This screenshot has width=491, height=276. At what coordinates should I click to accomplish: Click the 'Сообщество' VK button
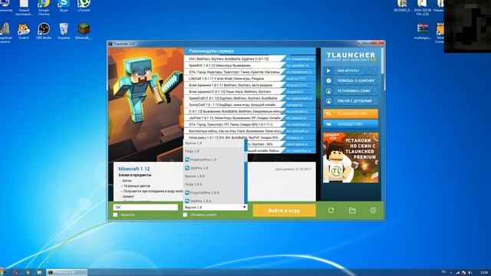tap(351, 124)
